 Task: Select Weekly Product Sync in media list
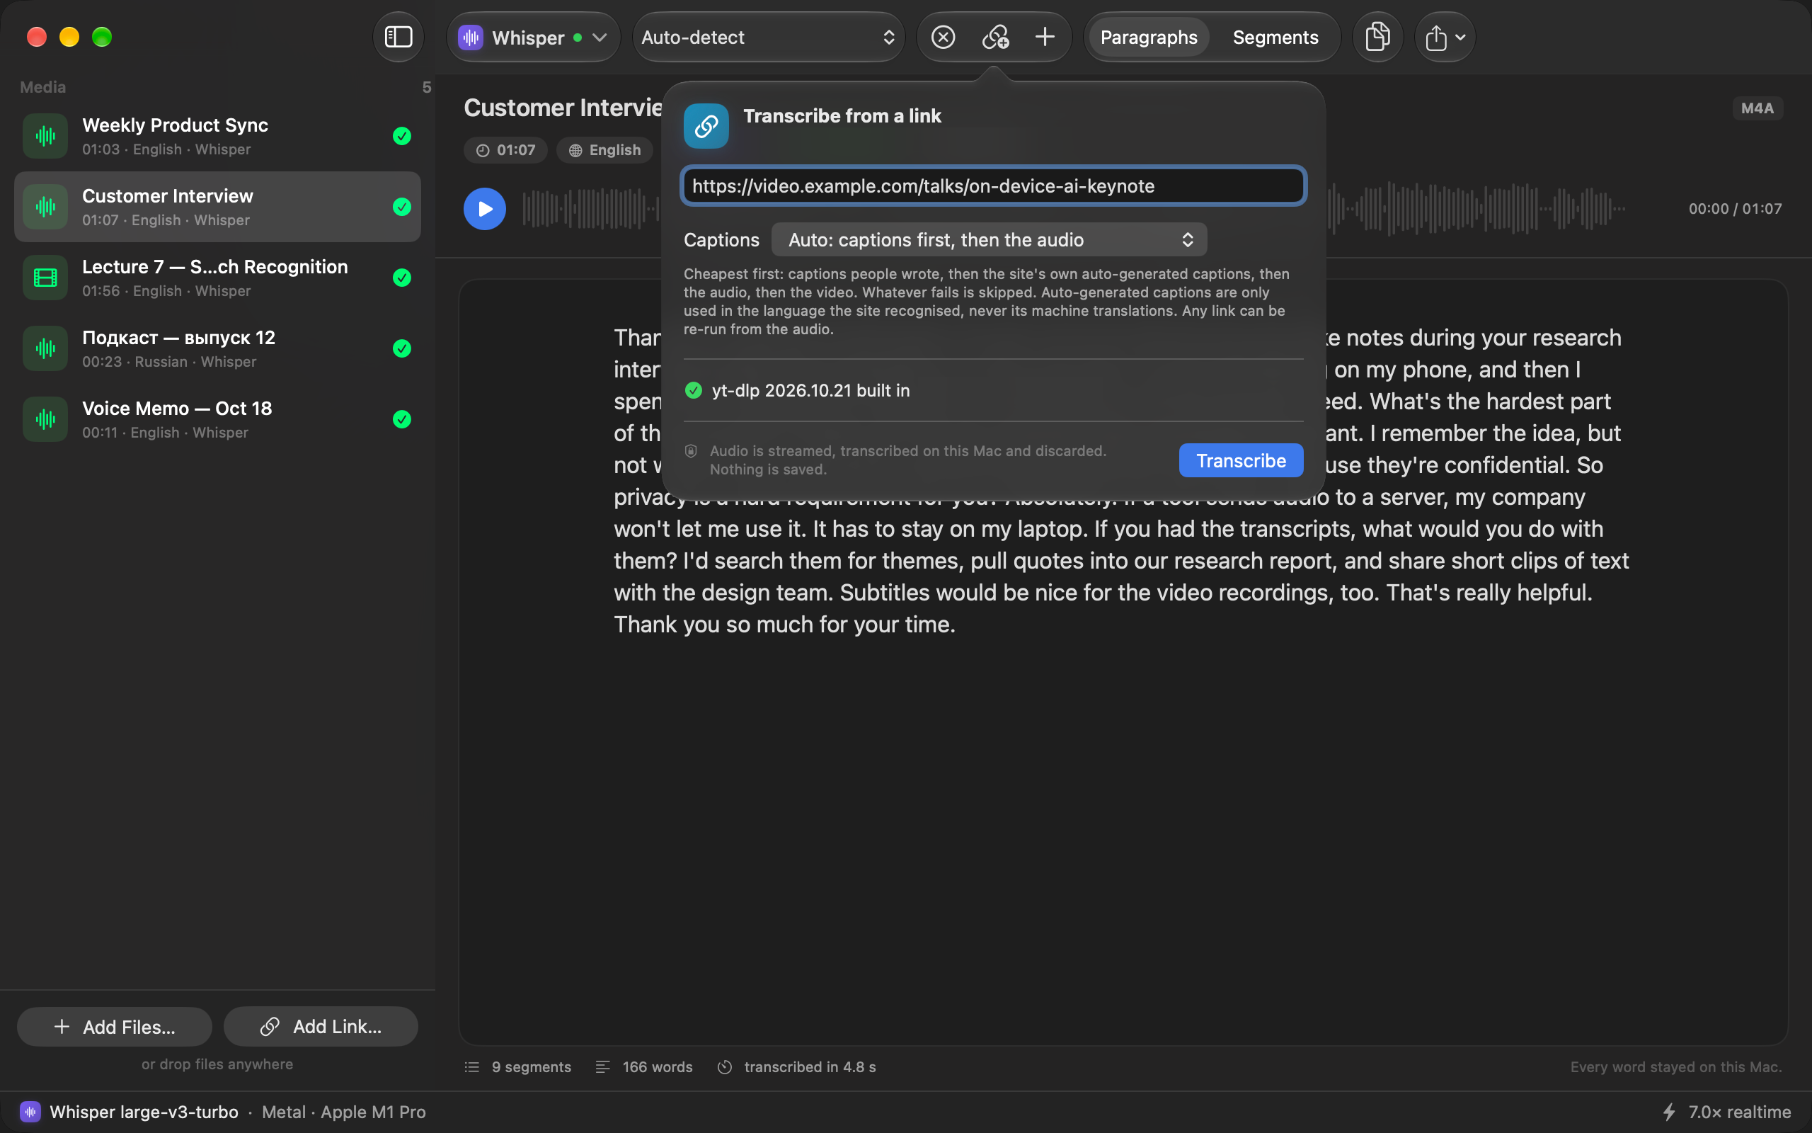217,136
